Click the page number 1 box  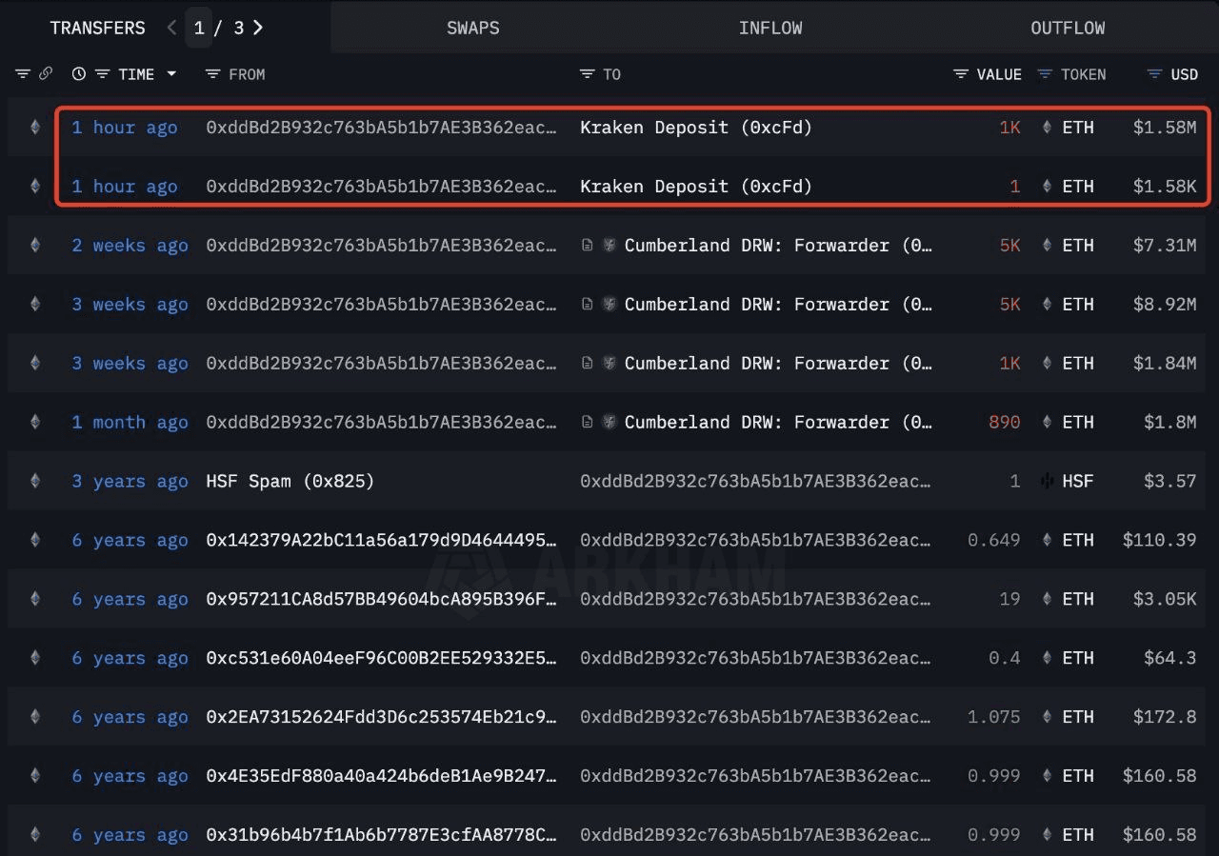point(198,28)
